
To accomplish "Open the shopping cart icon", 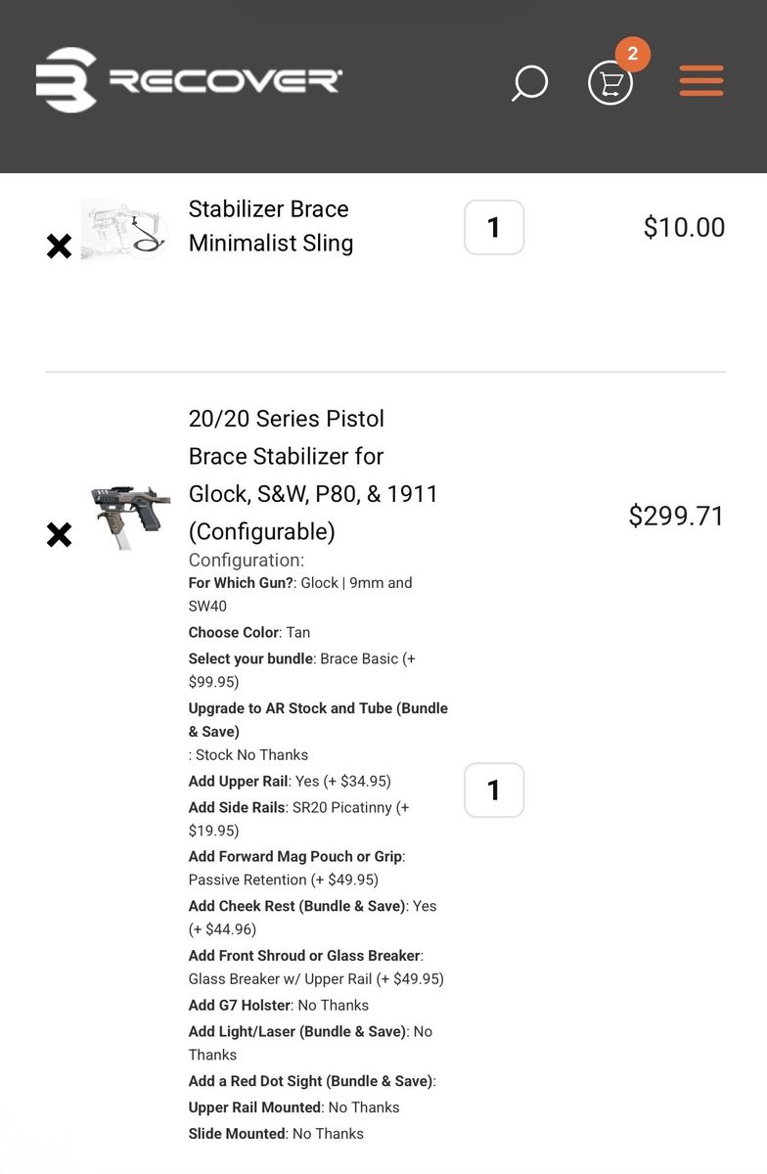I will [x=610, y=84].
